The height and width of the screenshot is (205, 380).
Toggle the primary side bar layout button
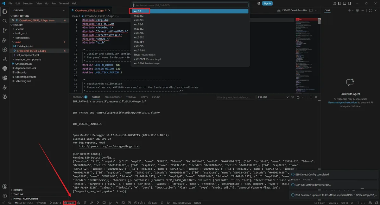click(339, 3)
